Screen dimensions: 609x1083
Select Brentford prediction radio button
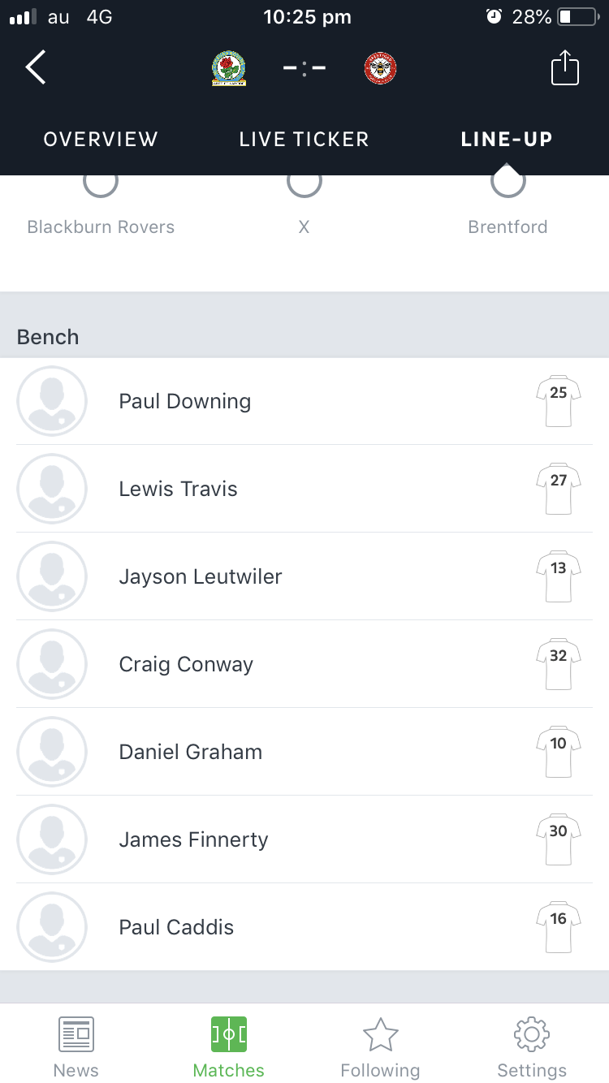(x=508, y=183)
